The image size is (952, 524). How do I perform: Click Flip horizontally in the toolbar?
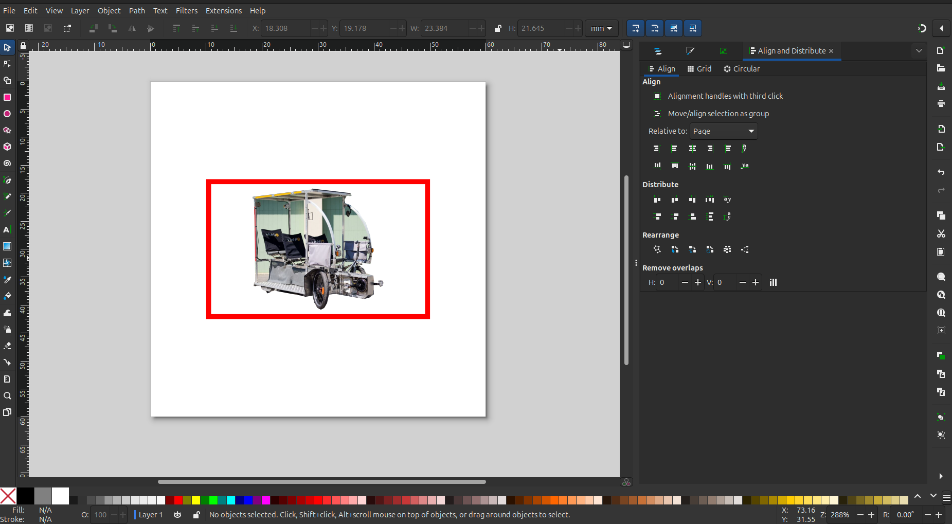coord(132,28)
